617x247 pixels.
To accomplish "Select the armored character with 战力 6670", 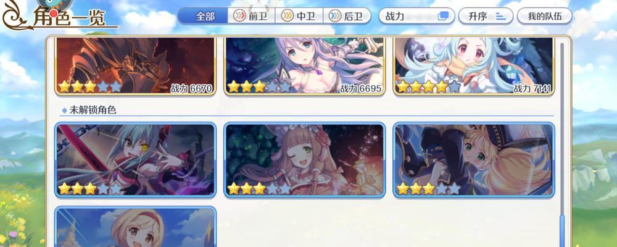I will [x=135, y=66].
